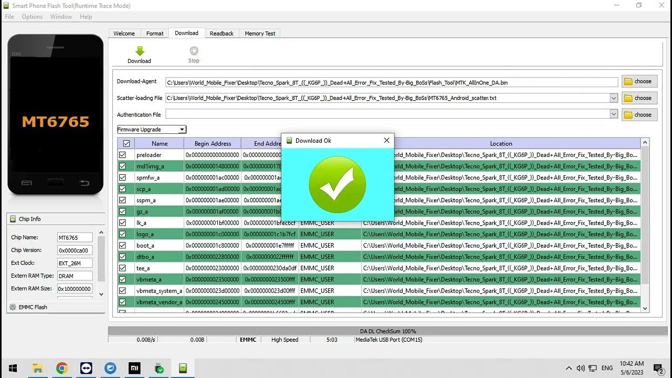This screenshot has height=378, width=672.
Task: Click the DA DL CheckSum progress bar
Action: (x=387, y=331)
